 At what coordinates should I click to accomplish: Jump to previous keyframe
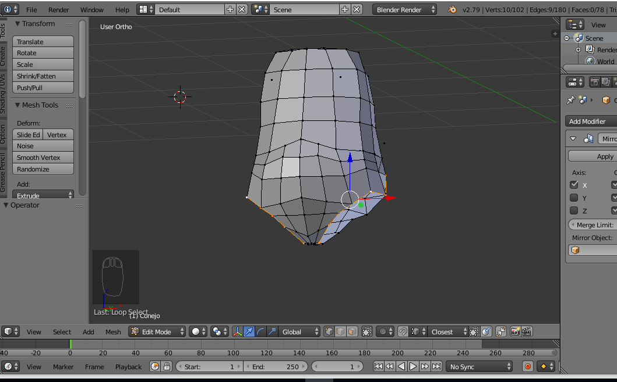click(x=390, y=366)
